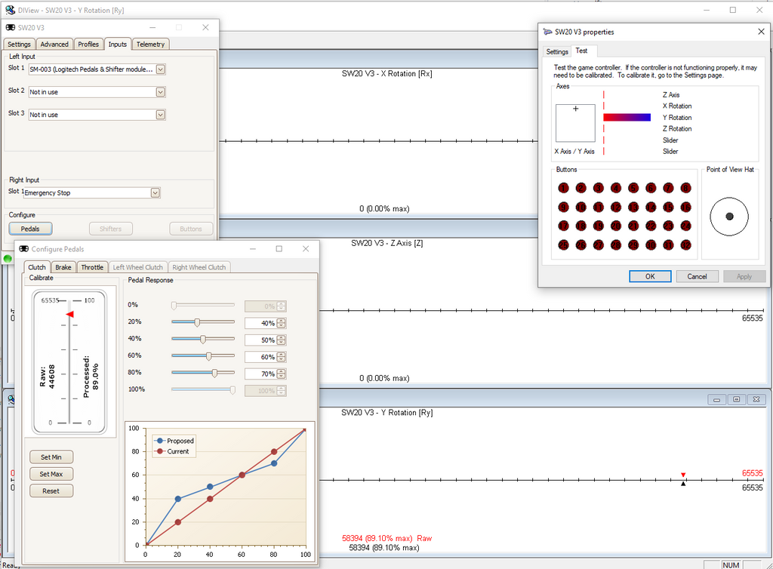Open the Telemetry tab
This screenshot has width=773, height=569.
pos(150,45)
